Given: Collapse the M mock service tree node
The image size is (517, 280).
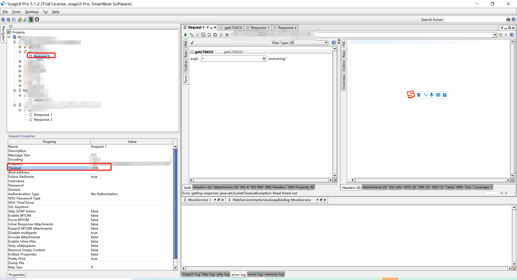Looking at the screenshot, I should [15, 90].
